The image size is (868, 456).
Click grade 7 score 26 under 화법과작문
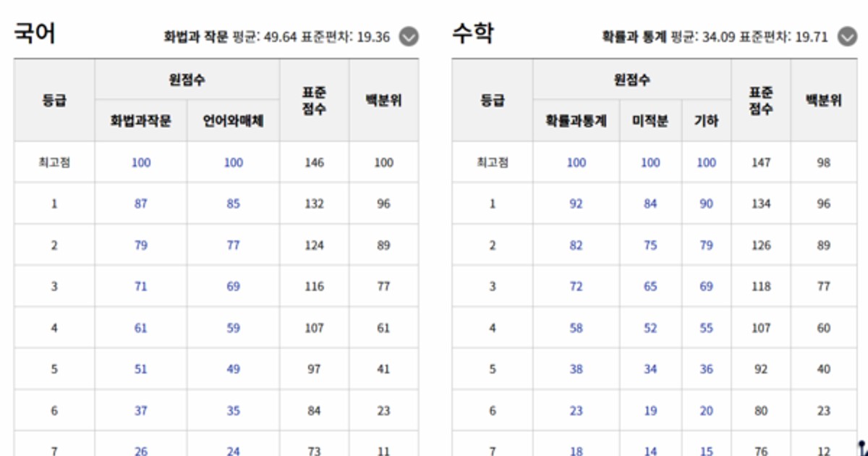(x=141, y=449)
